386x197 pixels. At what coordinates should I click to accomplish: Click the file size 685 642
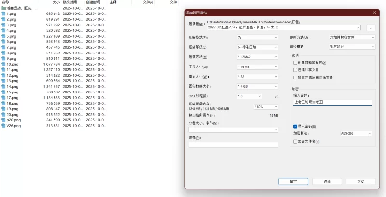(53, 14)
